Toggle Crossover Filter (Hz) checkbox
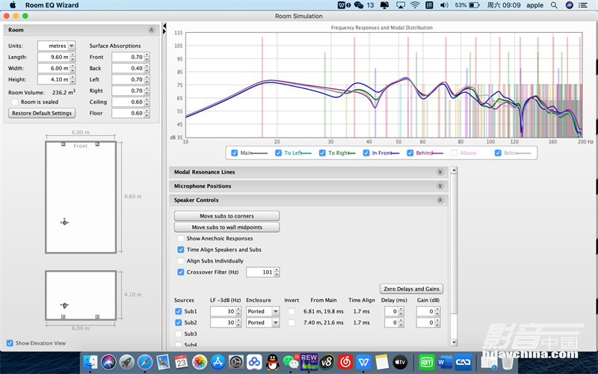This screenshot has height=374, width=598. (x=181, y=272)
